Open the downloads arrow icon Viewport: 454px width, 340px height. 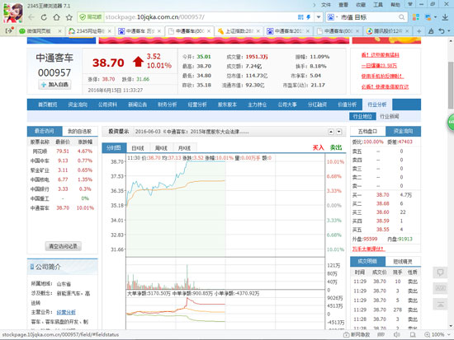445,17
